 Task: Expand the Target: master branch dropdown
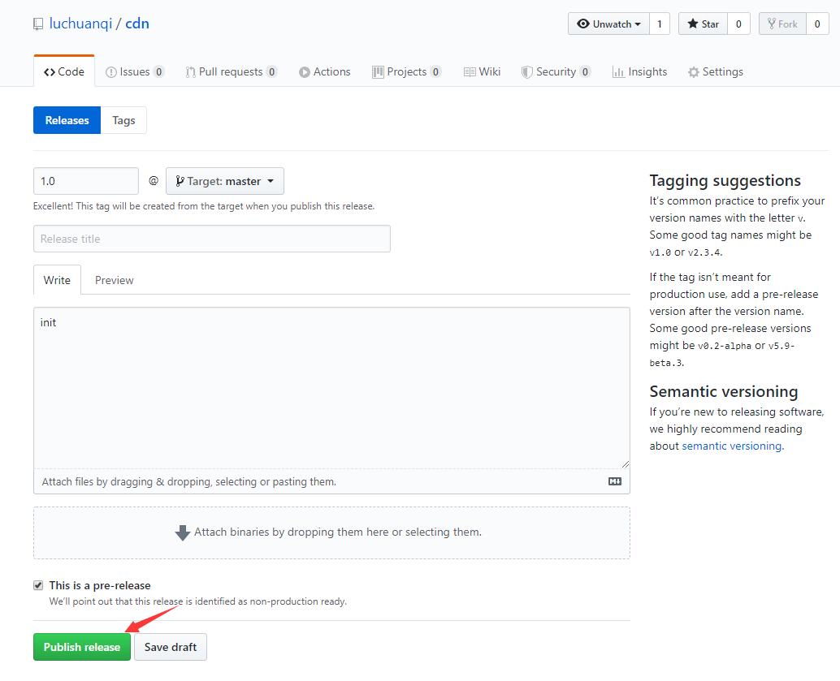click(x=225, y=181)
